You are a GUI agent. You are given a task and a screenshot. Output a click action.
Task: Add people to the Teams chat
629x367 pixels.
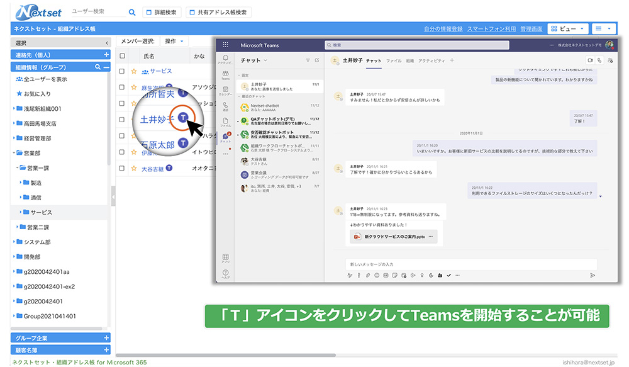click(x=610, y=60)
